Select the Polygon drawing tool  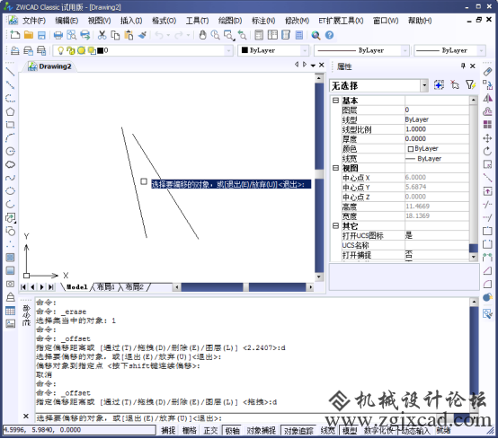click(x=10, y=111)
